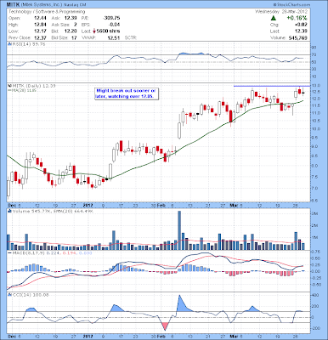Click the red down arrow beside 5600 shrs

coord(95,31)
